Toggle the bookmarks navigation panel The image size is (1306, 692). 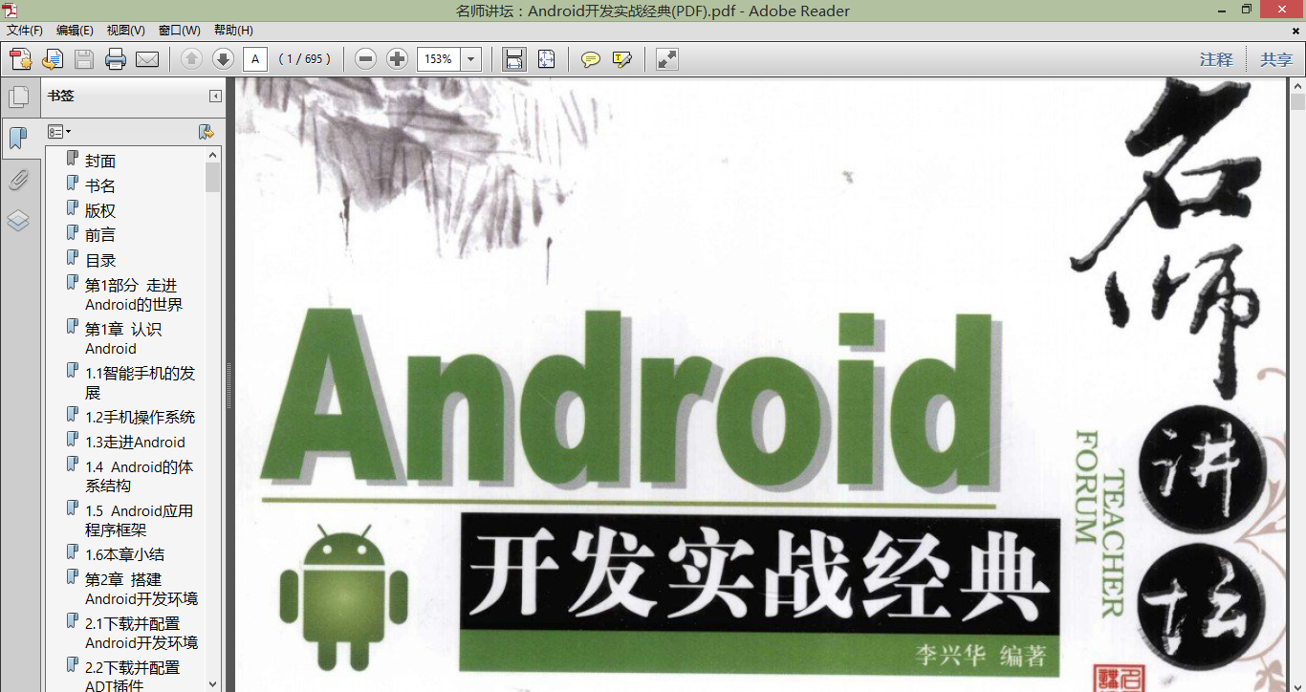click(17, 138)
